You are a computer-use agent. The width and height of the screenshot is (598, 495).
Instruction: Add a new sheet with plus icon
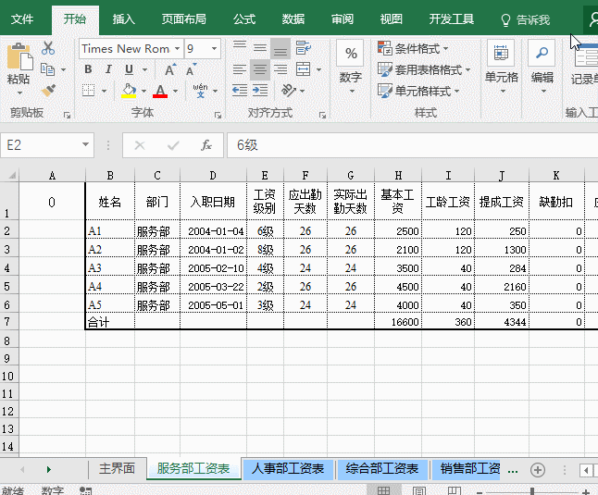coord(537,469)
